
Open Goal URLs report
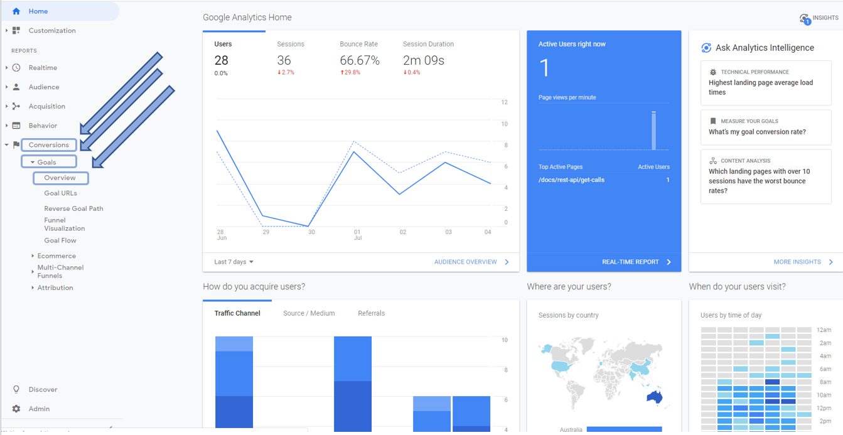tap(60, 193)
